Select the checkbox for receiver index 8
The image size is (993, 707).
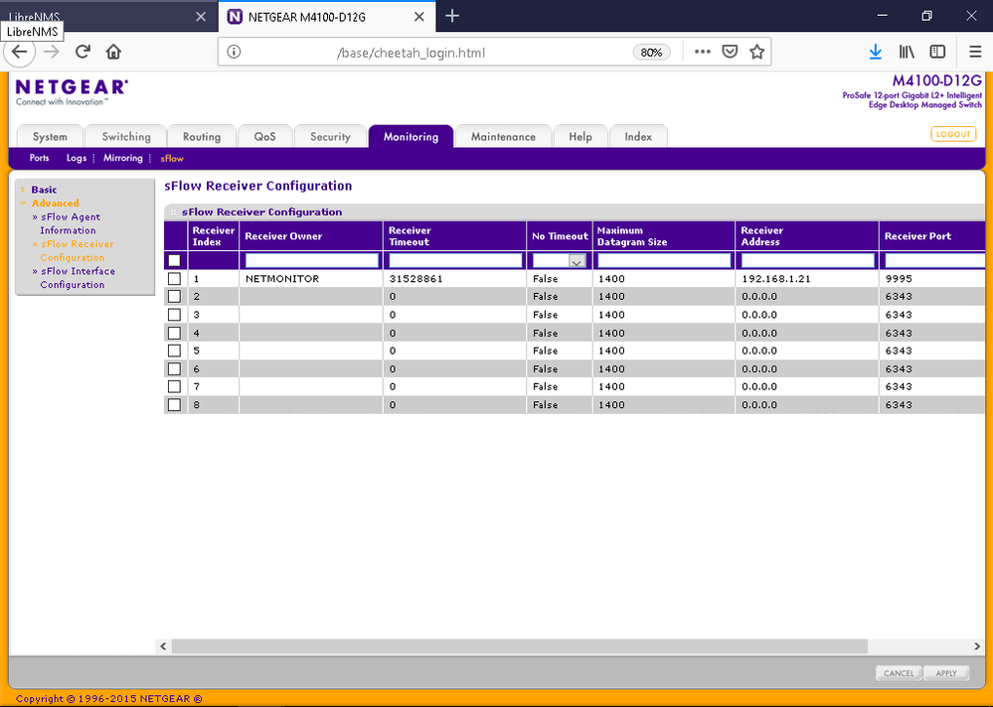[x=175, y=405]
